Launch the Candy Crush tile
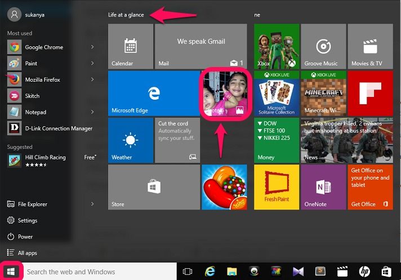The image size is (401, 280). 225,187
